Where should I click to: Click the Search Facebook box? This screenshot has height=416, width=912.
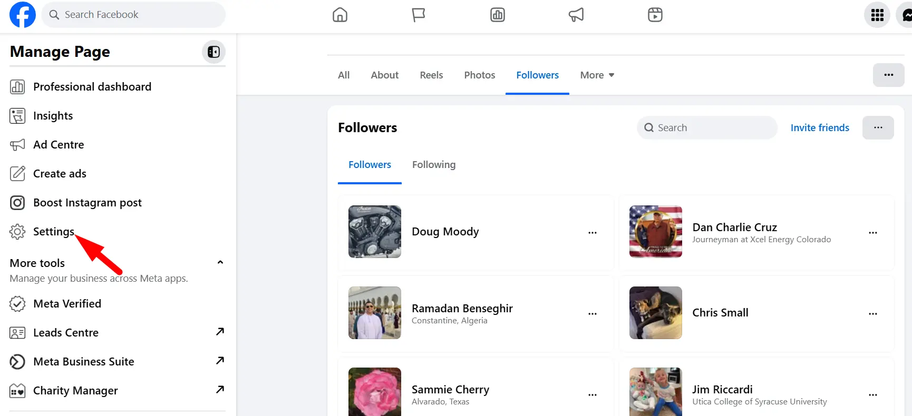click(133, 15)
